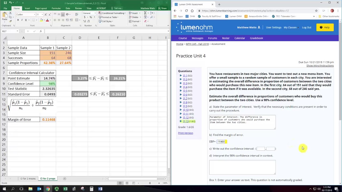Open the Gradebook tab in Lumen OHM
Screen dimensions: 342x192
coord(256,38)
